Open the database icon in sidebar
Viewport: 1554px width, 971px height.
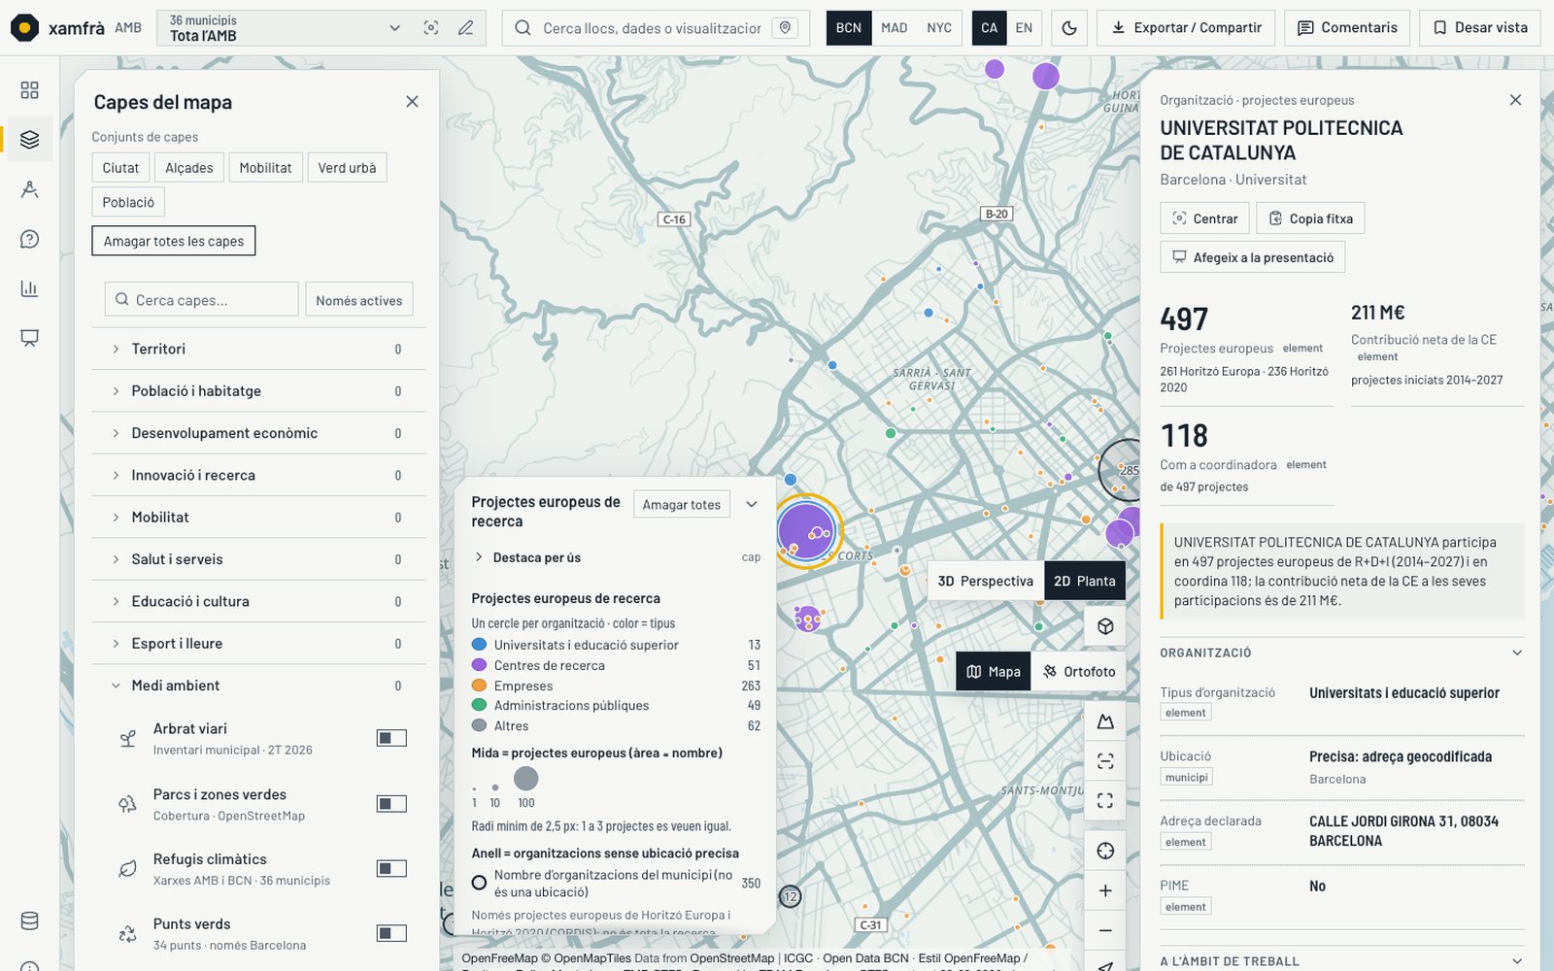tap(29, 921)
